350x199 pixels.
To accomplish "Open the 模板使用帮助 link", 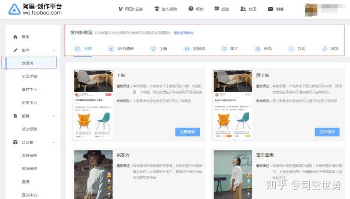I will pos(183,33).
